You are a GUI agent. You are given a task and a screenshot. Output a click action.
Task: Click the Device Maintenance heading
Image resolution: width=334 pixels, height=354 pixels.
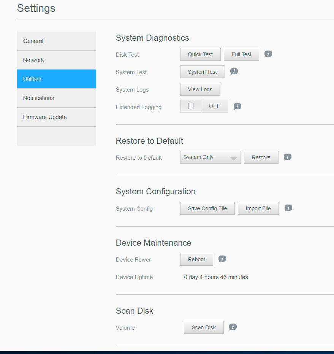coord(154,243)
